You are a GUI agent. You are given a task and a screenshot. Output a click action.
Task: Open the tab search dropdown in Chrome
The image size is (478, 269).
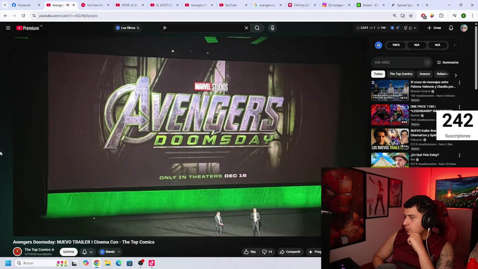point(4,5)
